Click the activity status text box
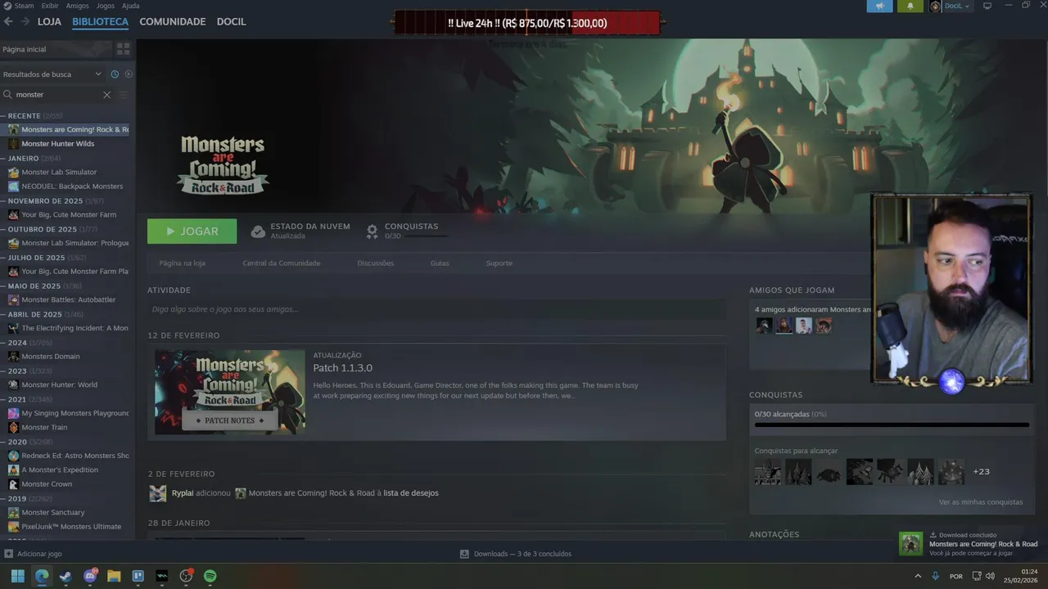This screenshot has height=589, width=1048. pyautogui.click(x=436, y=309)
